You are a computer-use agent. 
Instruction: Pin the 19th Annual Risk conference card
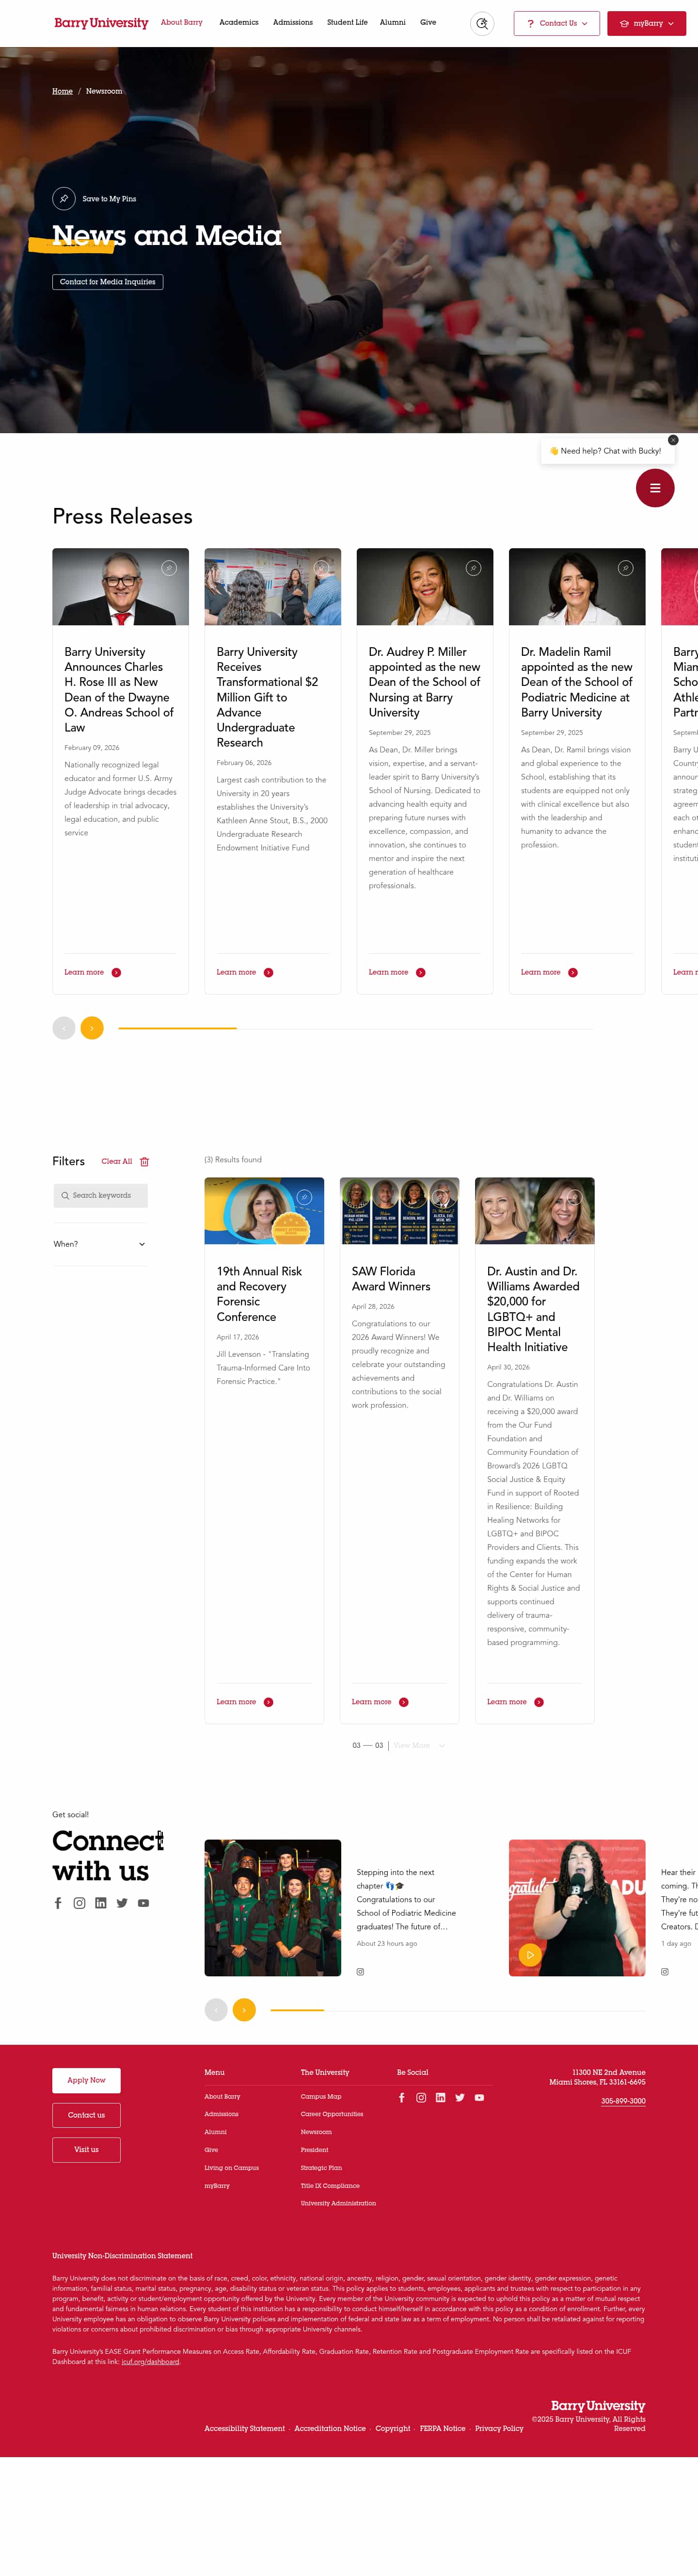point(304,1197)
